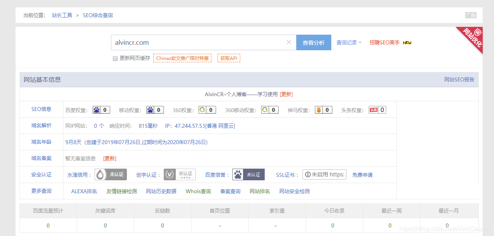
Task: Open the 获取API link
Action: point(229,58)
